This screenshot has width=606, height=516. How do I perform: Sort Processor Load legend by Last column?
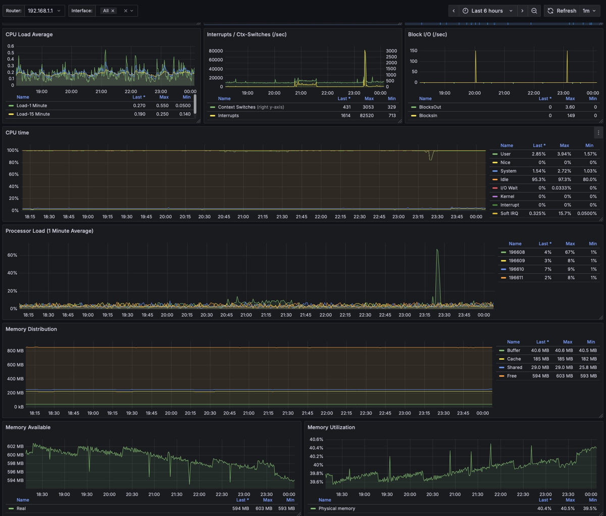point(543,244)
